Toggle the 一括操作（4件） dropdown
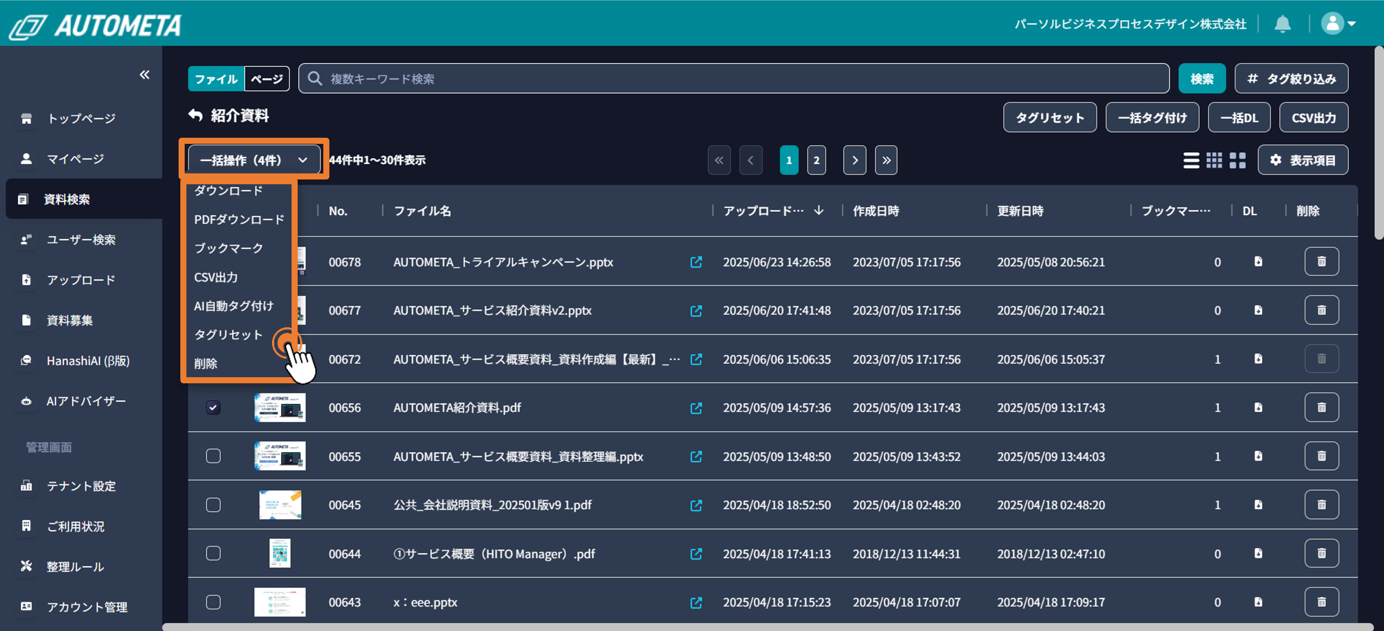Image resolution: width=1384 pixels, height=631 pixels. click(x=254, y=160)
